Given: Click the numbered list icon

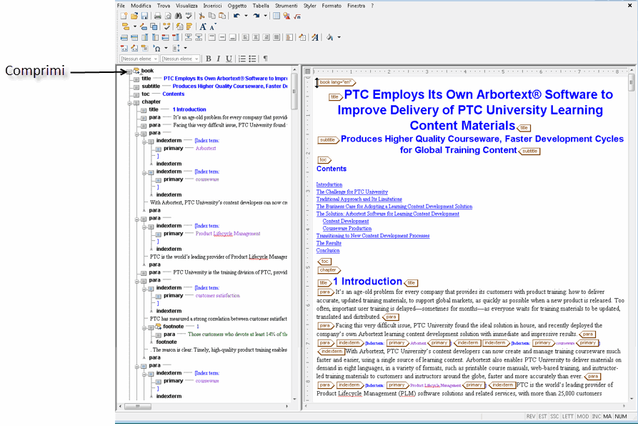Looking at the screenshot, I should [242, 59].
